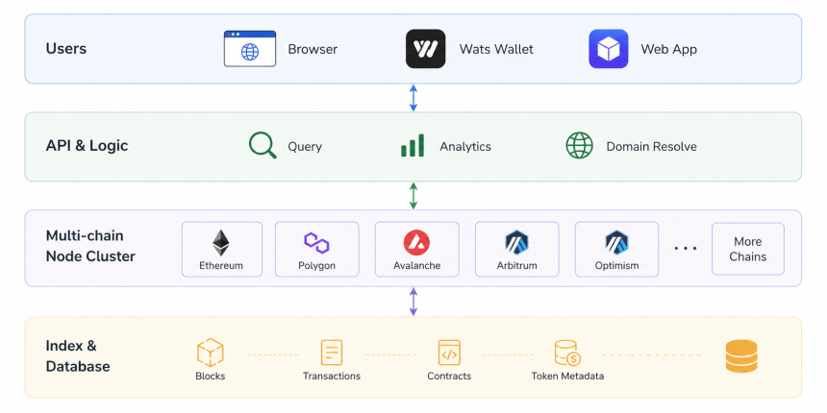Screen dimensions: 827x413
Task: Click the Contracts label
Action: pos(449,377)
